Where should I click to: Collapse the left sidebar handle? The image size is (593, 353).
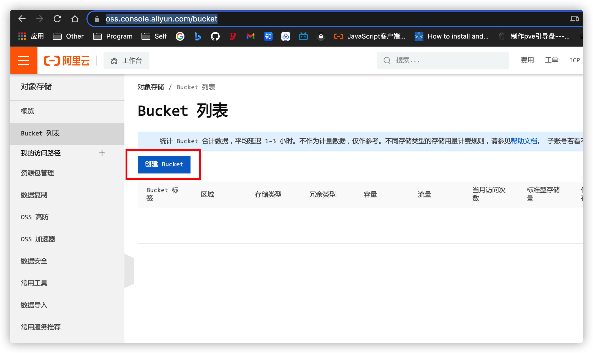[129, 271]
